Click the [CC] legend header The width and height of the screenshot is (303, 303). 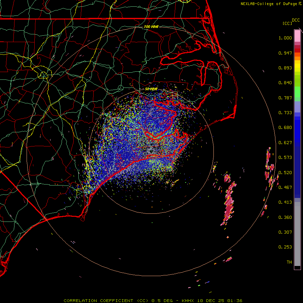click(287, 23)
